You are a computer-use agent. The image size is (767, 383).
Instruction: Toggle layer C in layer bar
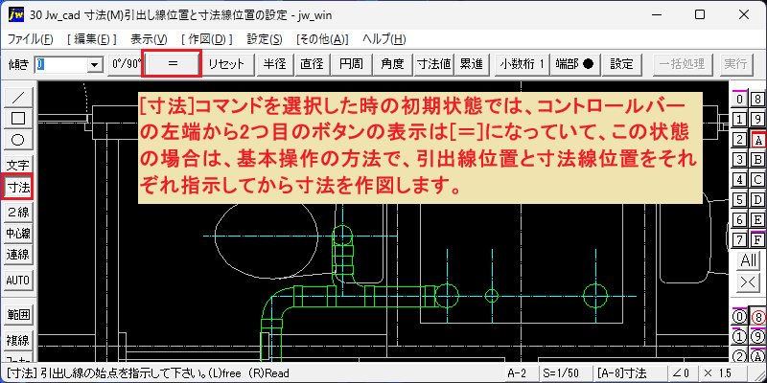tap(757, 180)
